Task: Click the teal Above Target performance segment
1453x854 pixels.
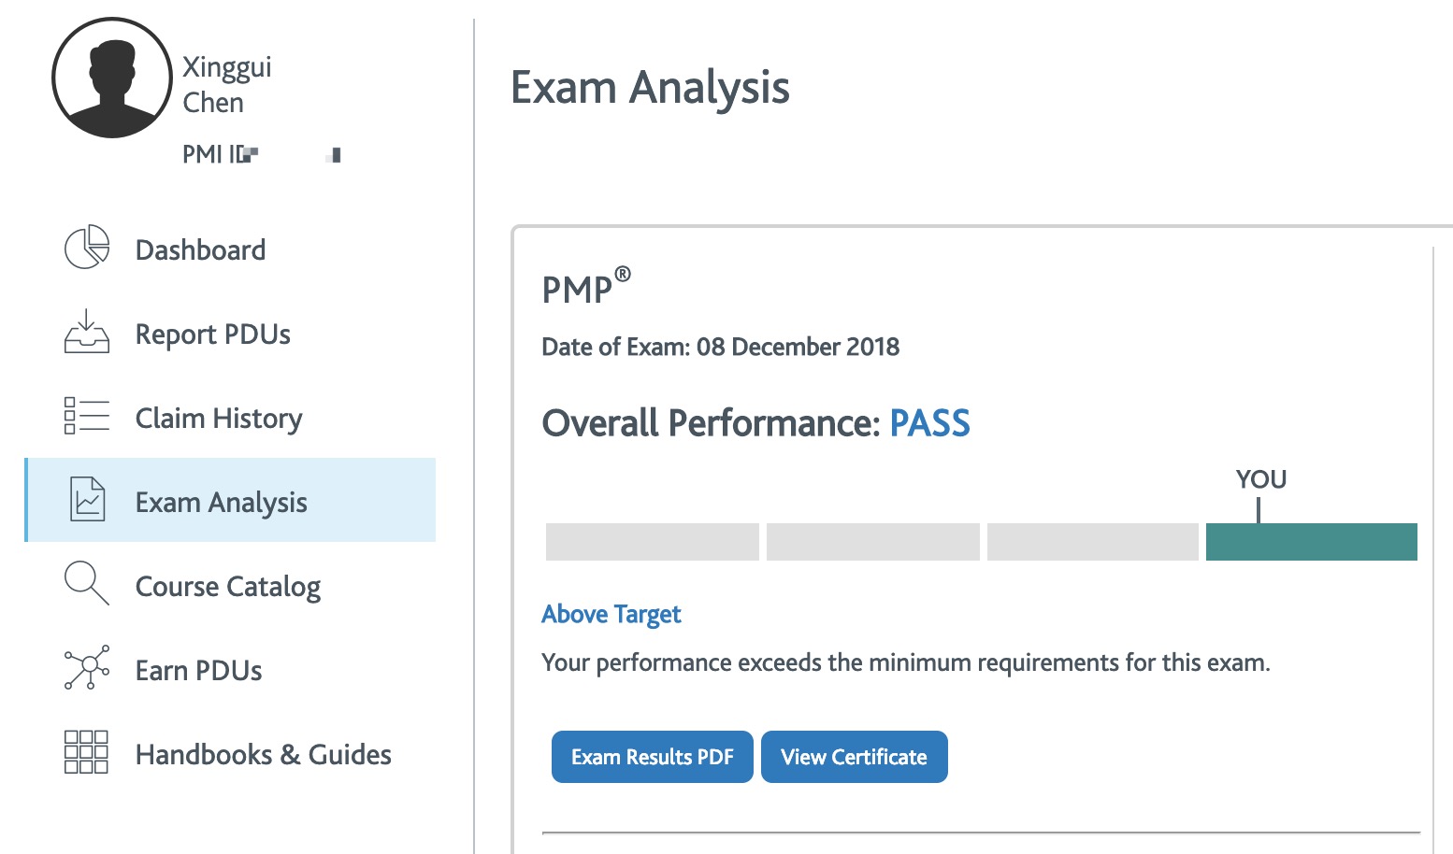Action: [1312, 542]
